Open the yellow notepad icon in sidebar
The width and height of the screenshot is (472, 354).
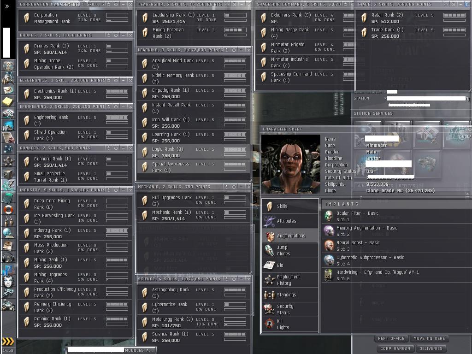click(x=8, y=102)
